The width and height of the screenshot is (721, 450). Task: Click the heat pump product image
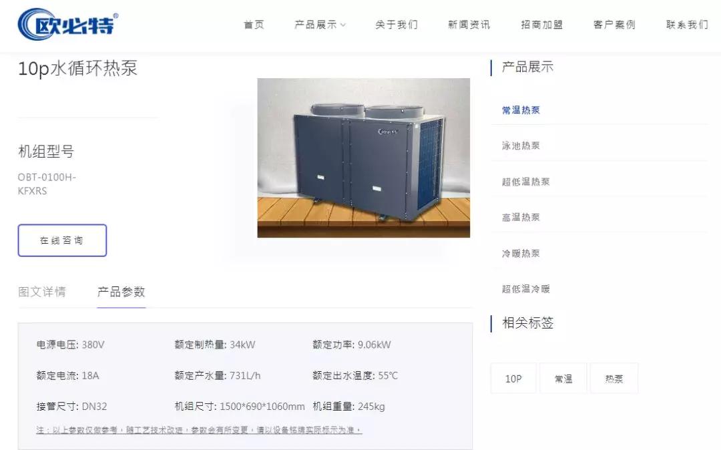[x=363, y=158]
